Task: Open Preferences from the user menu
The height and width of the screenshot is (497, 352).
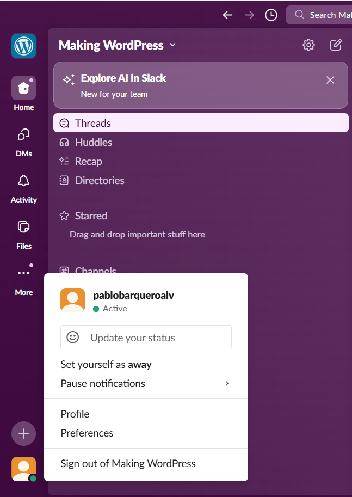Action: [87, 433]
